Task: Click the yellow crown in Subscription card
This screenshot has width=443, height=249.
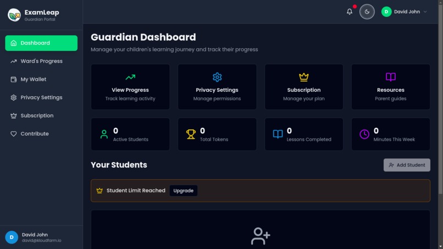Action: point(304,77)
